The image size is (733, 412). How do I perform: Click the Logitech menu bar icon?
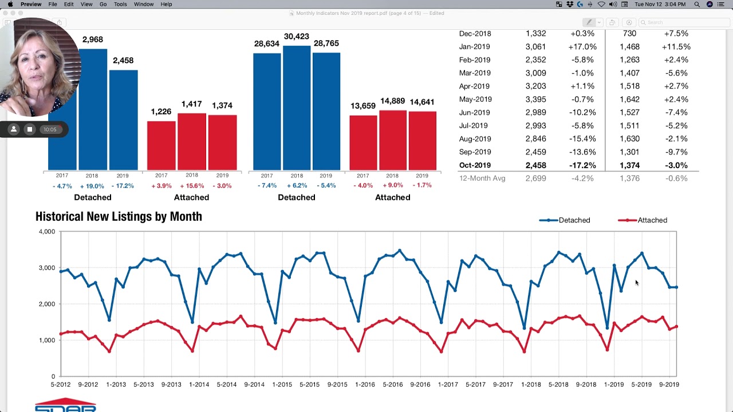(x=580, y=4)
